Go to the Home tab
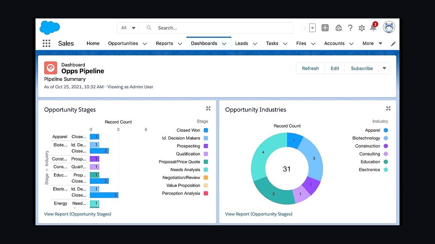The height and width of the screenshot is (244, 435). [x=93, y=43]
